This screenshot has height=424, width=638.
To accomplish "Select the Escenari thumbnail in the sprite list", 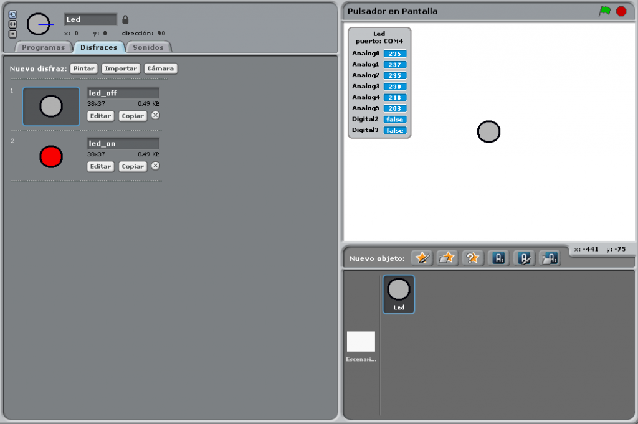I will click(x=361, y=341).
